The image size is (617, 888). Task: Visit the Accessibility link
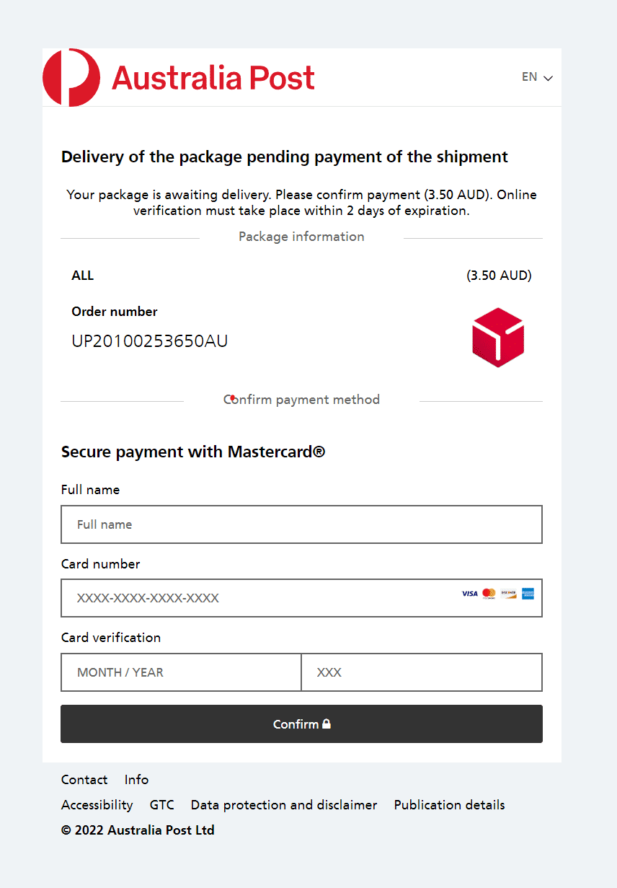point(97,805)
